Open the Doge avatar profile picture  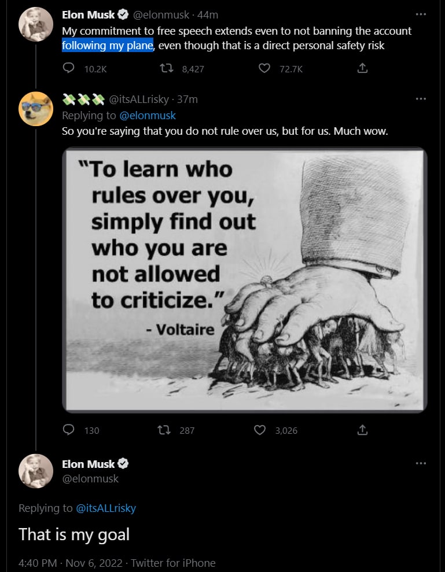coord(36,108)
